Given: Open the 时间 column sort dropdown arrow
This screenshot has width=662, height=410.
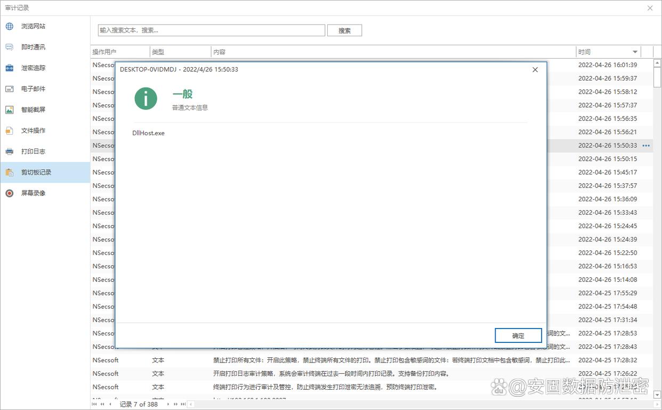Looking at the screenshot, I should point(635,52).
